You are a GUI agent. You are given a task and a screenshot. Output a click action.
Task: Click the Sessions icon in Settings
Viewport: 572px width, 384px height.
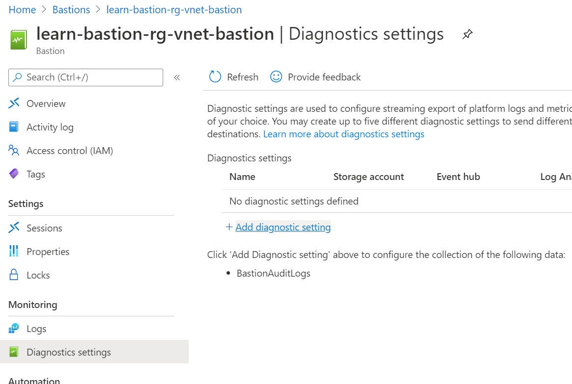pos(14,228)
